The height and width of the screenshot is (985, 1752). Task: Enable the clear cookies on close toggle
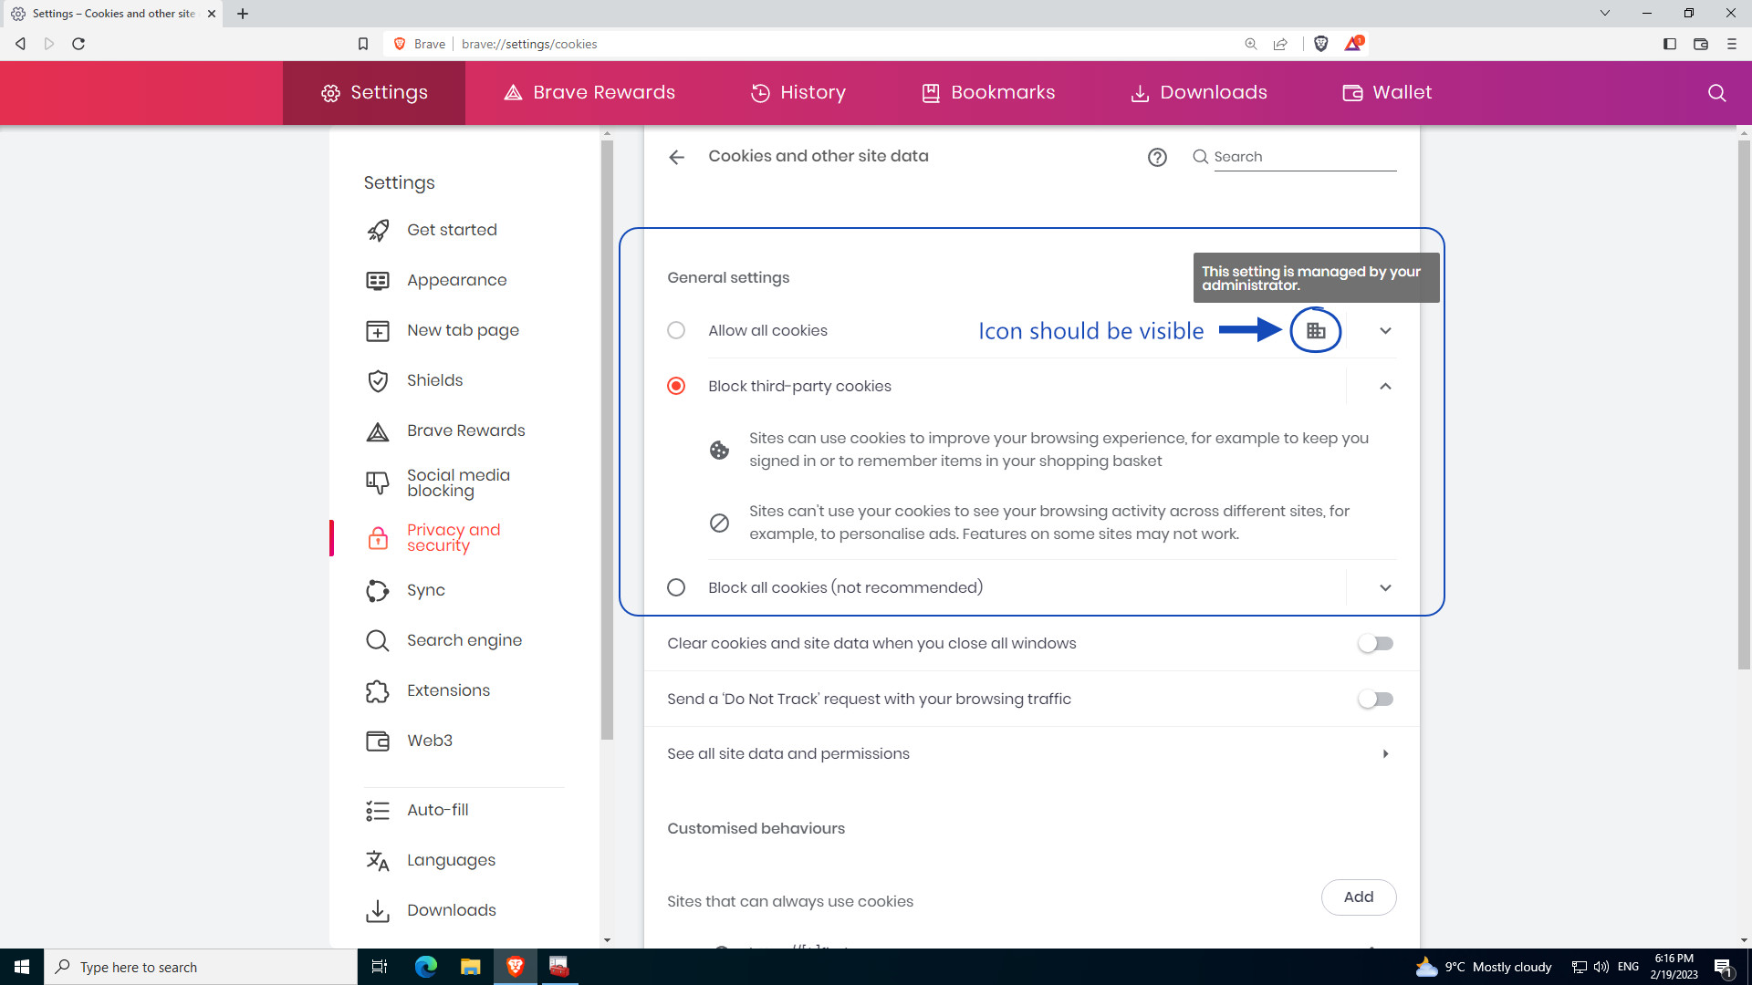pyautogui.click(x=1375, y=643)
